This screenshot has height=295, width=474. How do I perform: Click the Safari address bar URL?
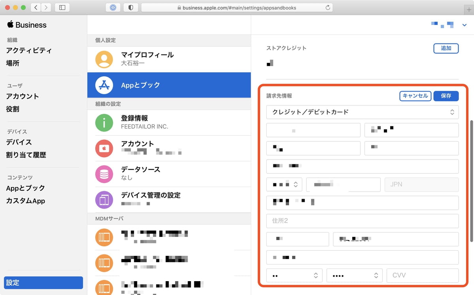tap(239, 8)
